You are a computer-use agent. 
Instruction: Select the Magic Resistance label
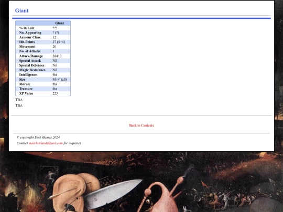click(x=32, y=70)
